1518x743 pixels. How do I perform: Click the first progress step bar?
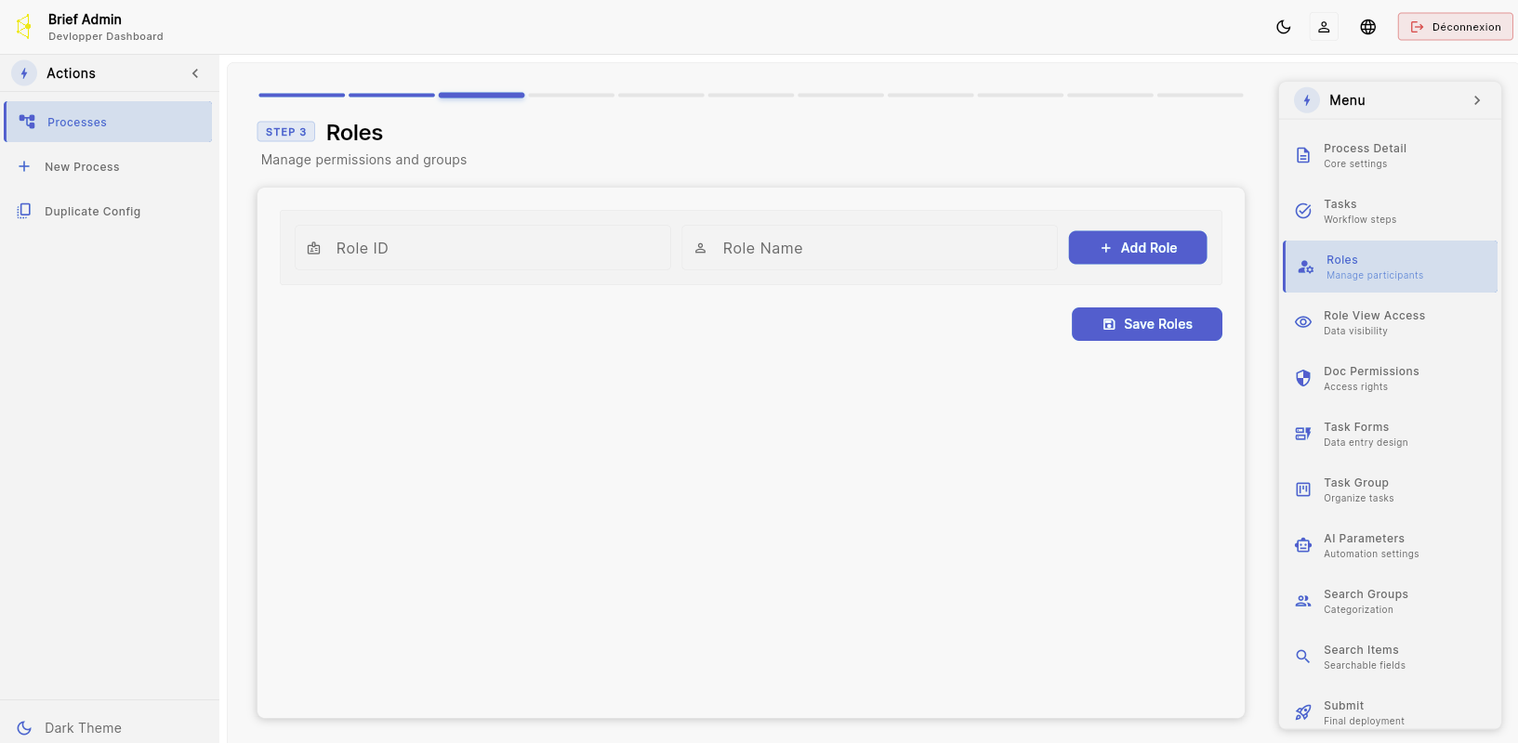coord(302,95)
